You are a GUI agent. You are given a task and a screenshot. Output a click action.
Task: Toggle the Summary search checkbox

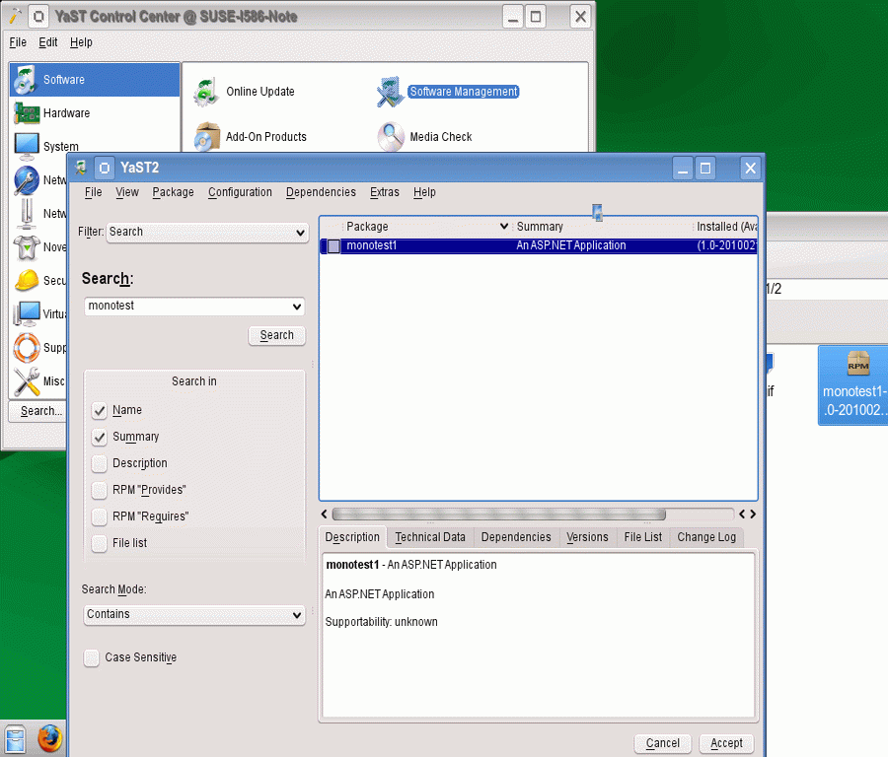tap(99, 437)
